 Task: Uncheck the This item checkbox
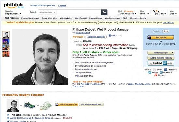coord(8,115)
